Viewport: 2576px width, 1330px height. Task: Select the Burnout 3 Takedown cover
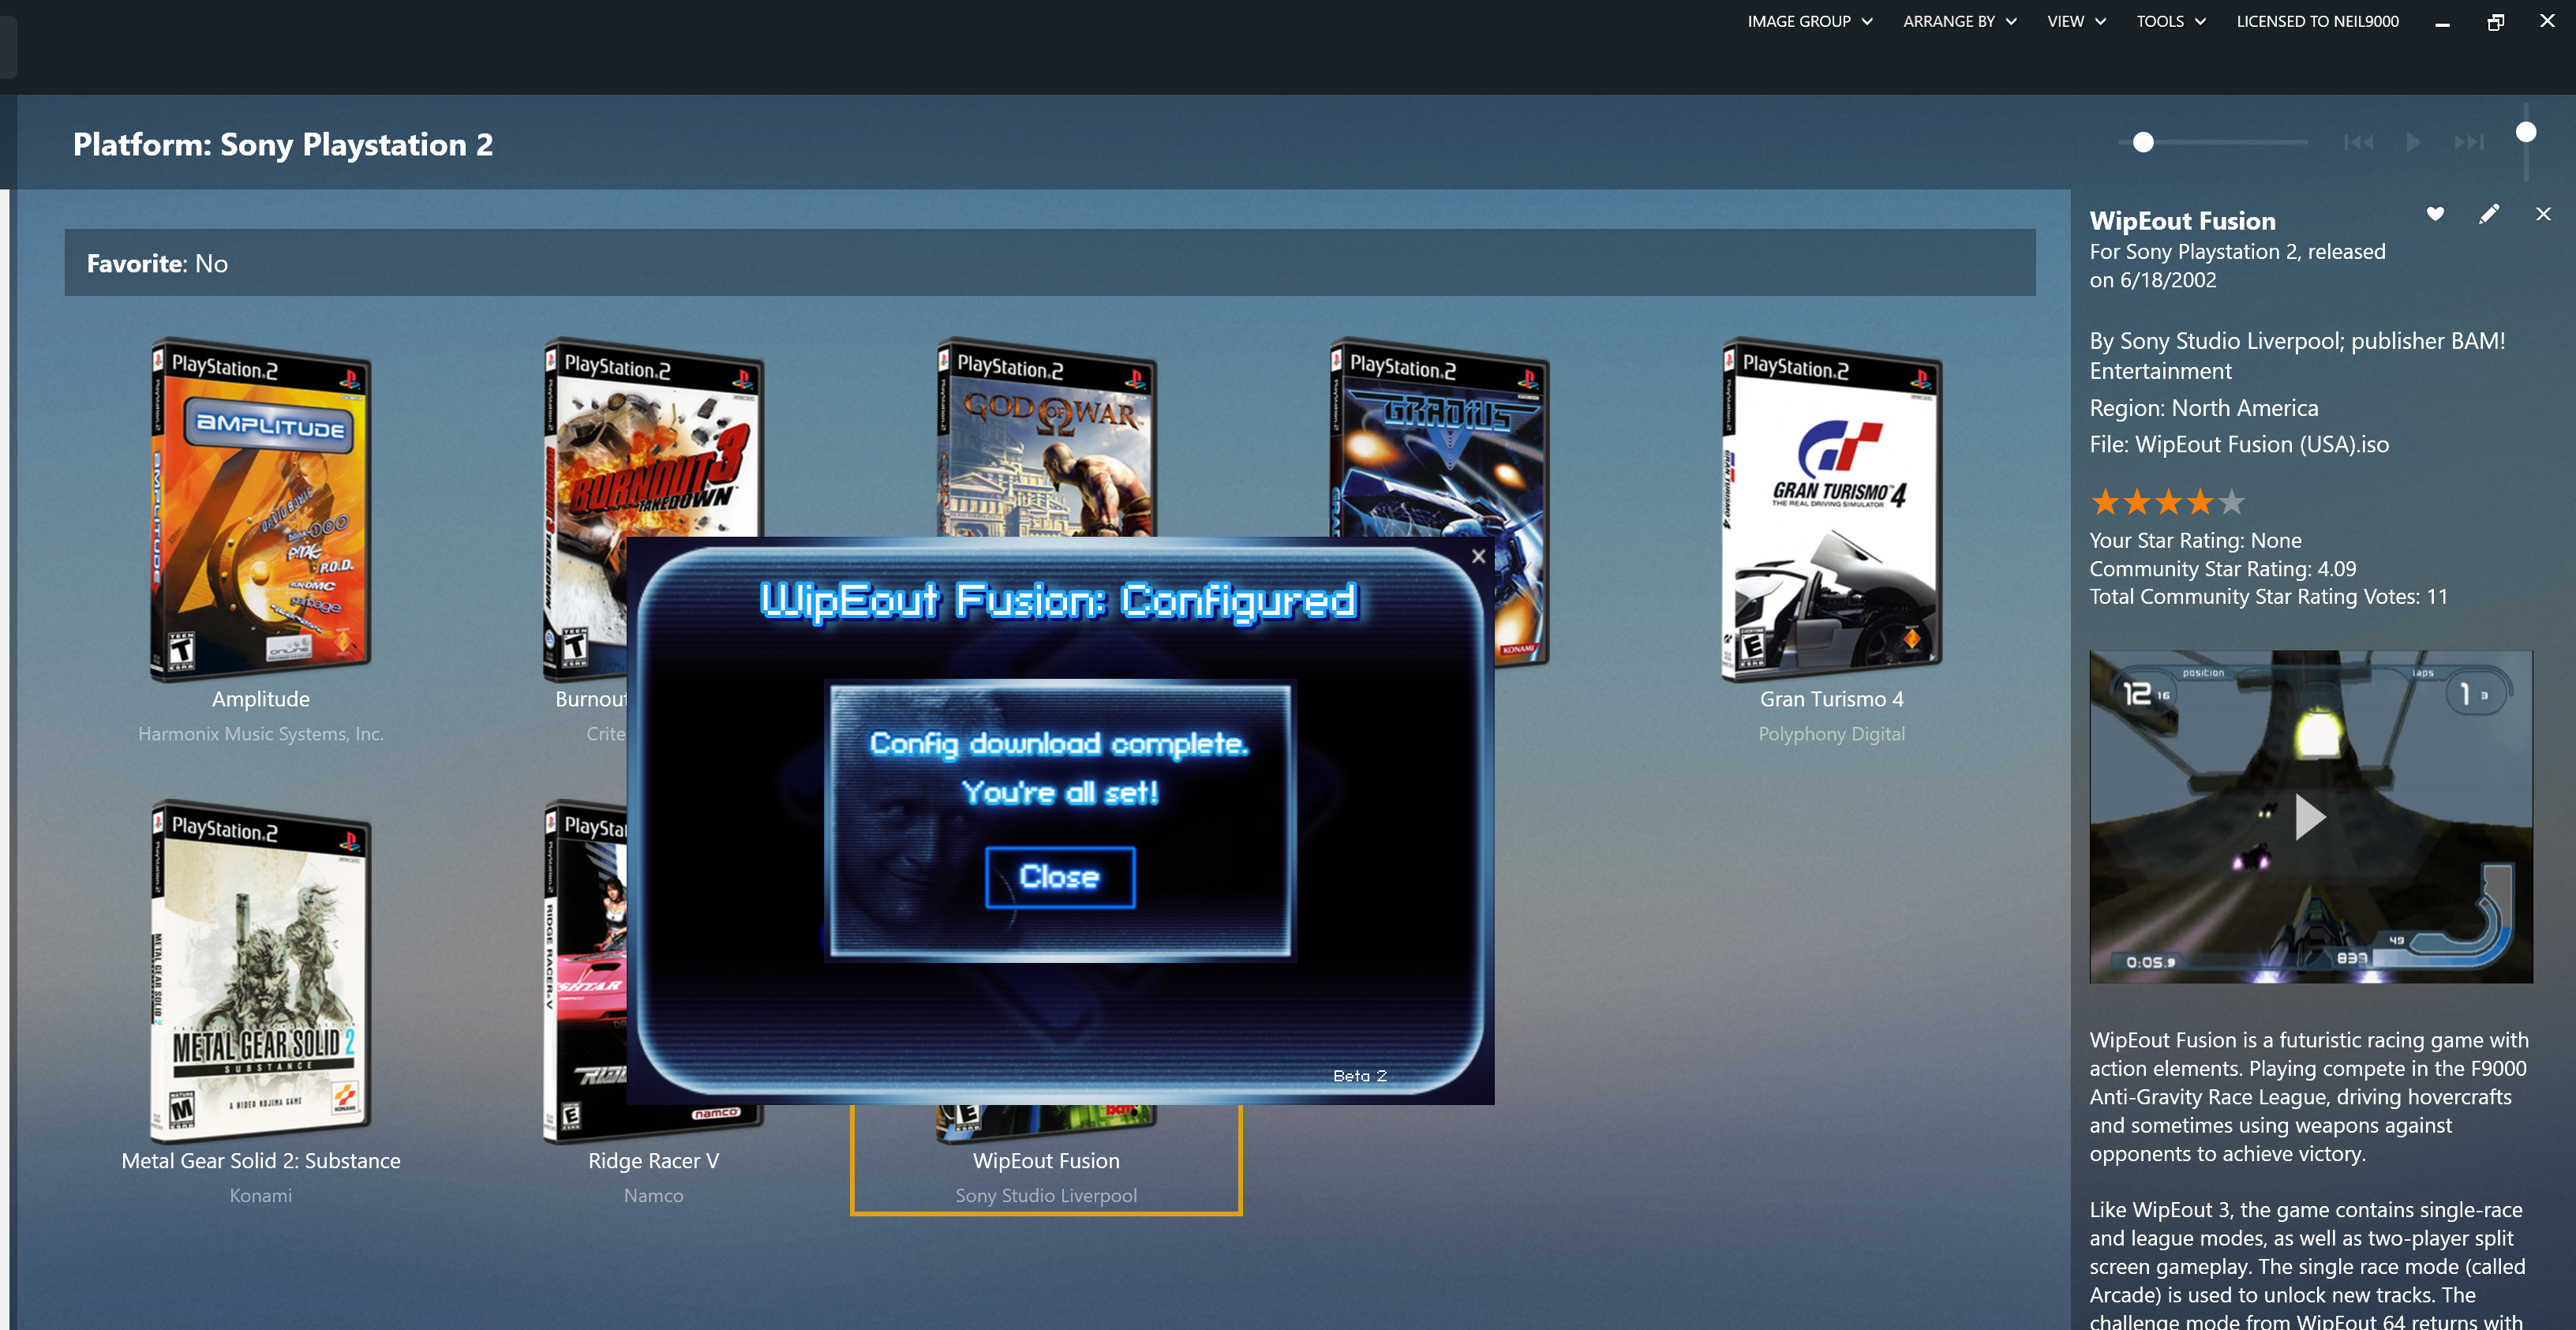click(x=653, y=510)
